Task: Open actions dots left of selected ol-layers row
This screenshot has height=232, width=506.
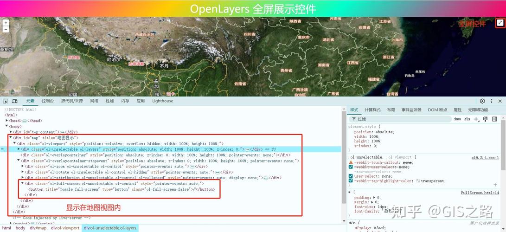Action: pos(3,149)
